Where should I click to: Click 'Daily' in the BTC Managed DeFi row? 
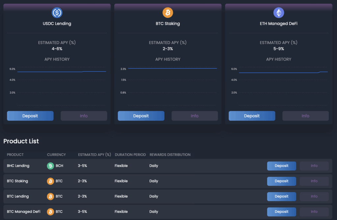tap(154, 212)
